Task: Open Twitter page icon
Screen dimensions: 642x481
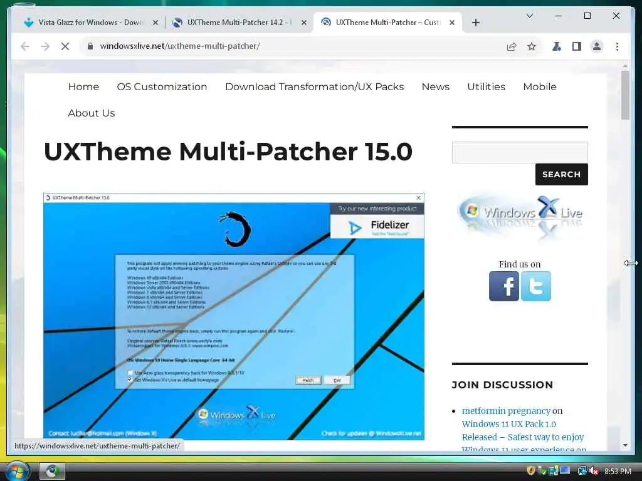Action: [x=536, y=286]
